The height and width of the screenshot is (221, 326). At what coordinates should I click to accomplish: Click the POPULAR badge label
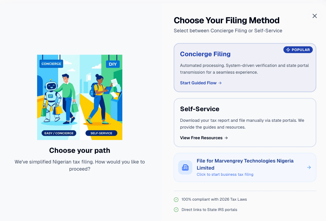[x=301, y=50]
